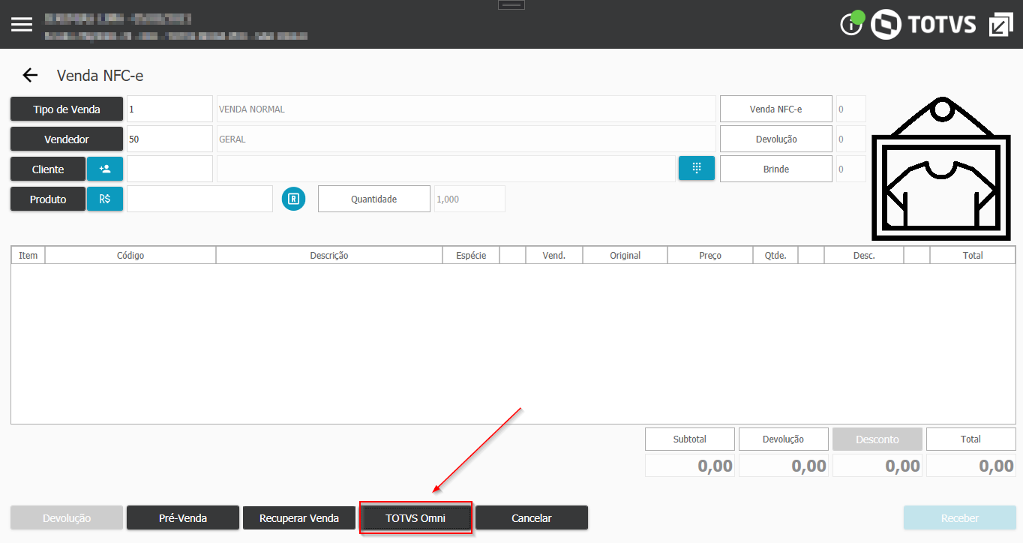Screen dimensions: 1023x543
Task: Open the Vendedor lookup
Action: (x=67, y=139)
